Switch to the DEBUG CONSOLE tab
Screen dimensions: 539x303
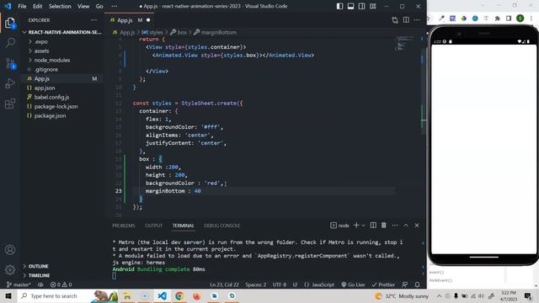[221, 226]
